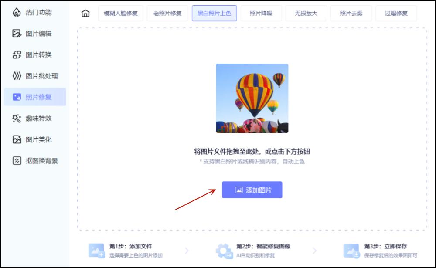The image size is (436, 268).
Task: Select the 热门功能 sidebar icon
Action: click(x=33, y=13)
